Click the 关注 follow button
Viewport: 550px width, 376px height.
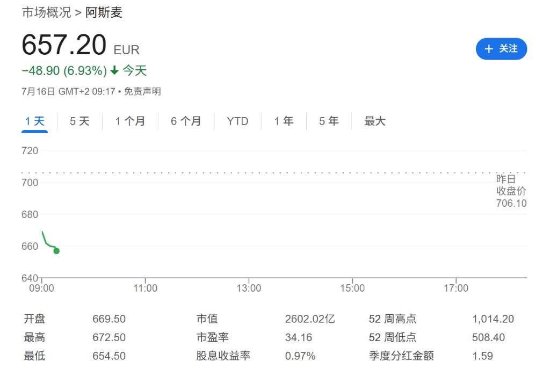pos(501,49)
